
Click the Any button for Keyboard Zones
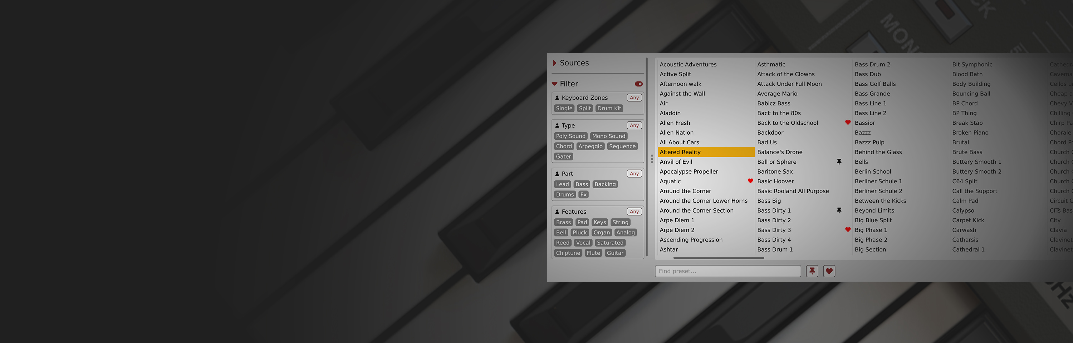(x=634, y=98)
